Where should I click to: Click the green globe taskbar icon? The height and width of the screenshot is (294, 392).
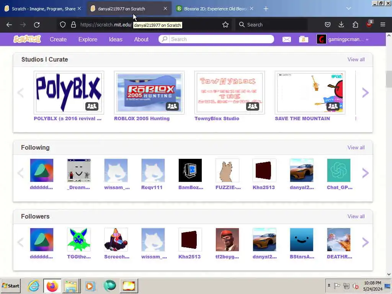point(109,286)
